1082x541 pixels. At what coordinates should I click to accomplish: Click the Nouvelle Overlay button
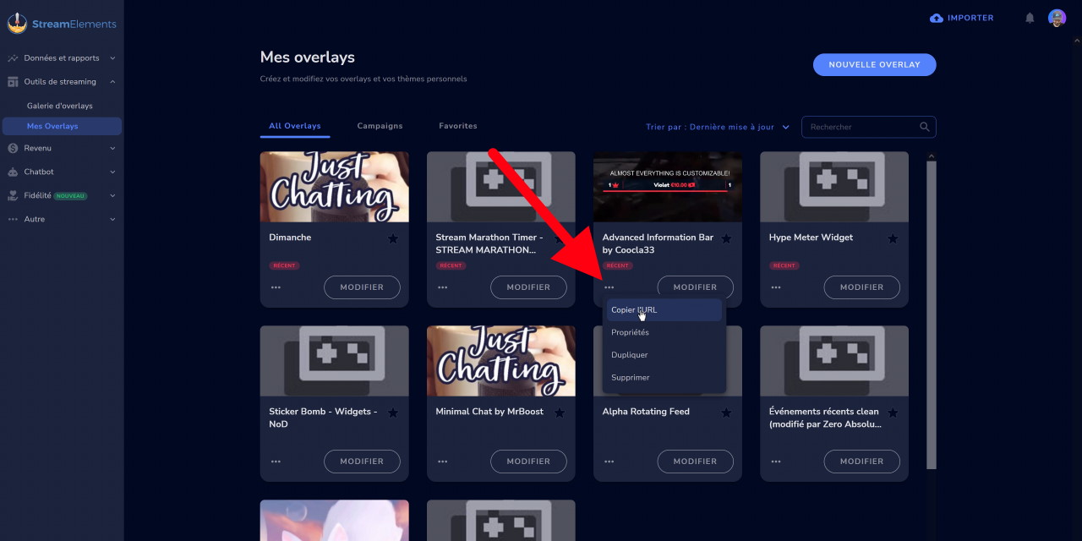(874, 65)
